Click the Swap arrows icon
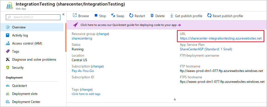The height and width of the screenshot is (107, 267). tap(113, 15)
